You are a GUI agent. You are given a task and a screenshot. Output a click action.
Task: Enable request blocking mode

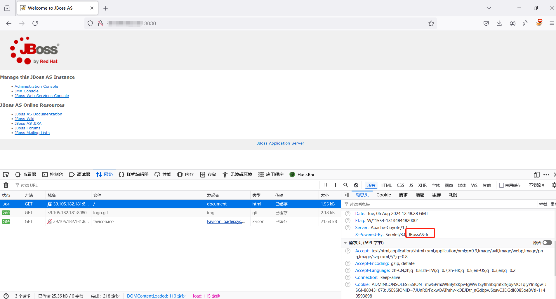(356, 185)
